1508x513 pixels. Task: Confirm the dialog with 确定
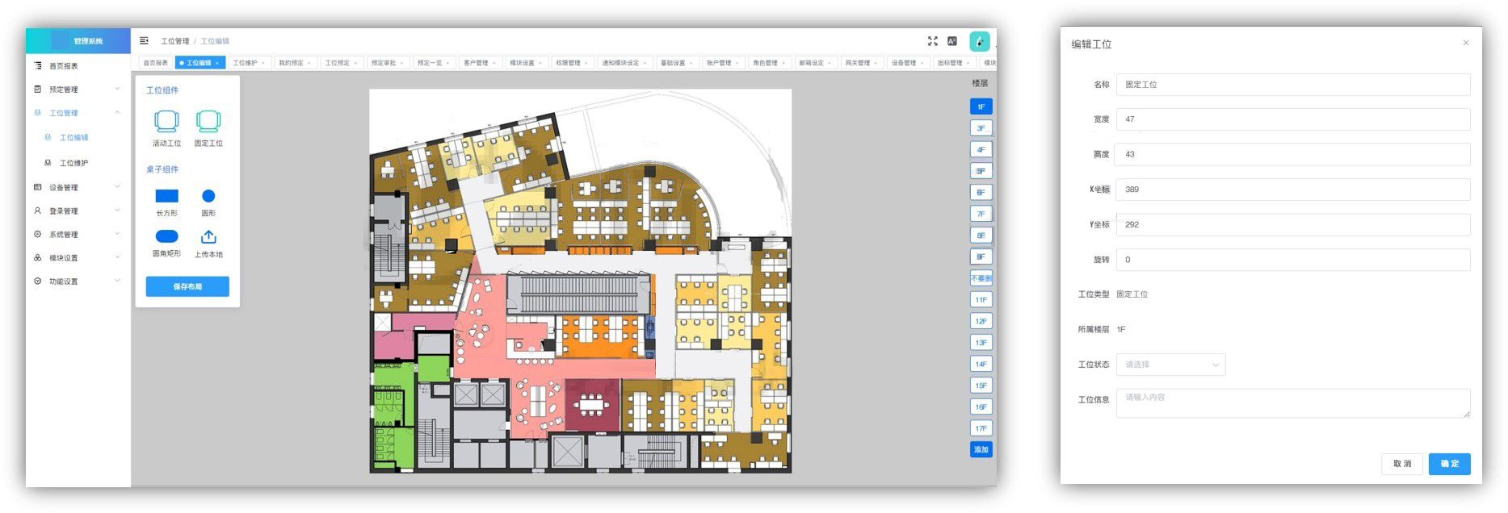[x=1449, y=464]
